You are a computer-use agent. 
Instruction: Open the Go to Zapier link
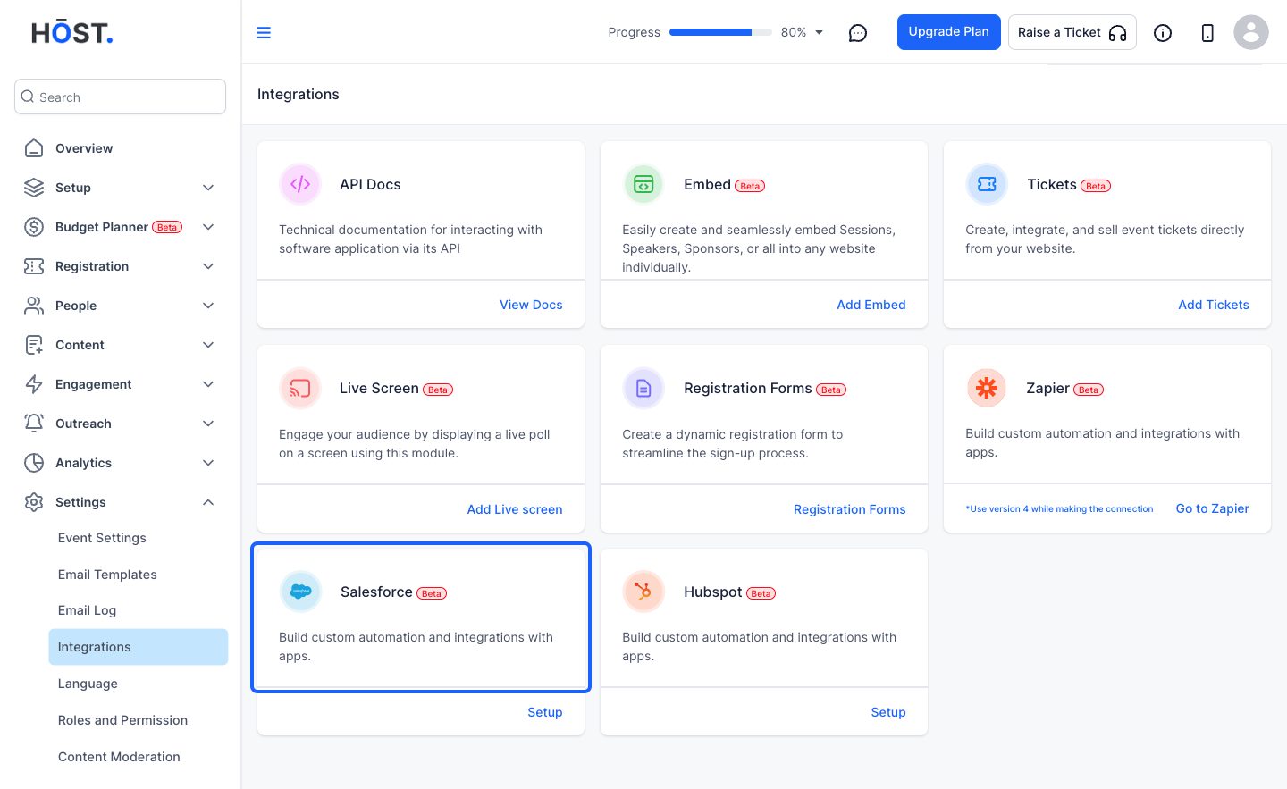coord(1212,508)
